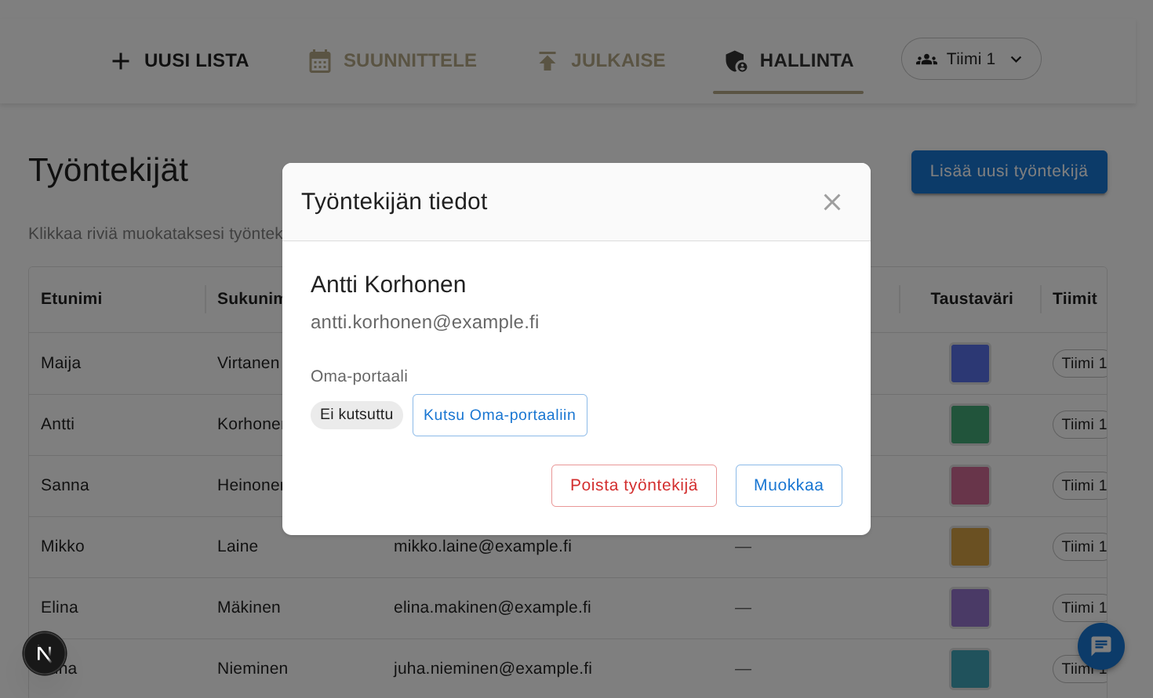Click mikko.laine@example.fi email cell
Screen dimensions: 1153x698
pyautogui.click(x=482, y=546)
